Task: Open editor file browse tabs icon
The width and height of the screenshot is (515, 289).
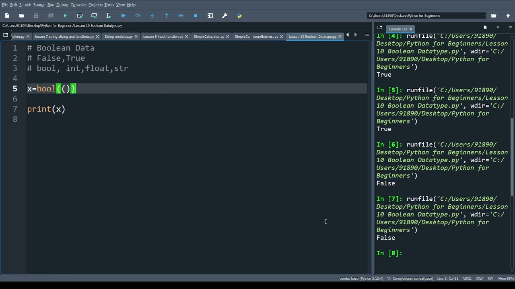Action: 6,35
